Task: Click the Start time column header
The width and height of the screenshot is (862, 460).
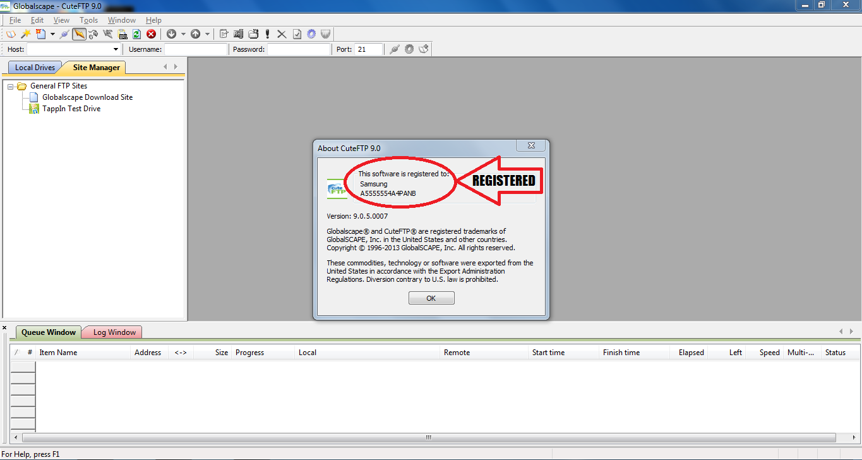Action: pyautogui.click(x=564, y=353)
